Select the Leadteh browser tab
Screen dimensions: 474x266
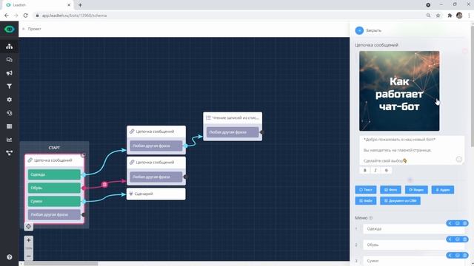(x=39, y=5)
